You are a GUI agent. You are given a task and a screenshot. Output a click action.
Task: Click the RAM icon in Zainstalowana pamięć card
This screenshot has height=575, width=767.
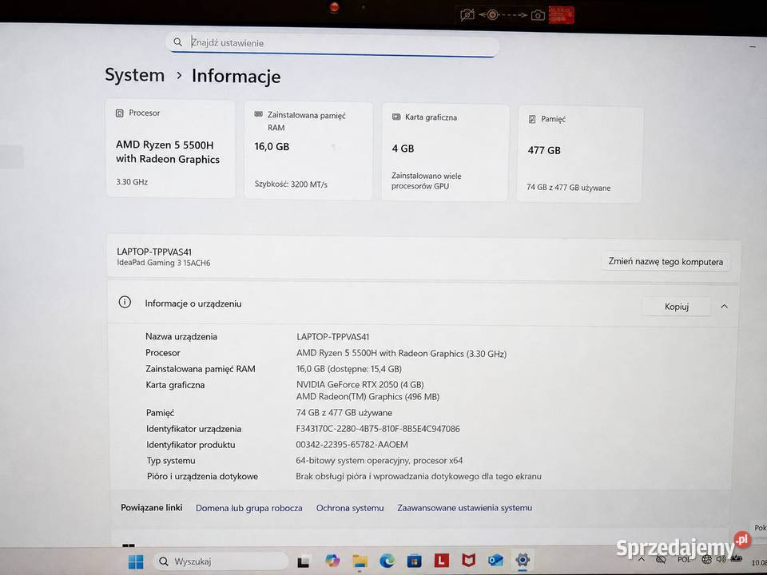(258, 114)
